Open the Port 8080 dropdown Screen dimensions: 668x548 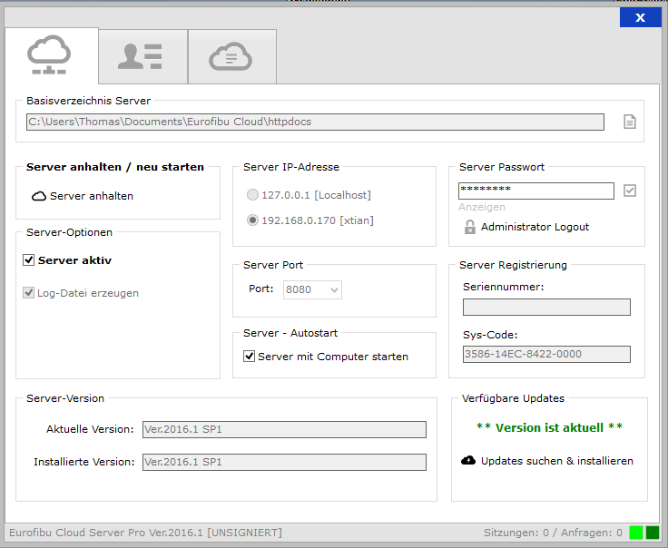[x=312, y=289]
